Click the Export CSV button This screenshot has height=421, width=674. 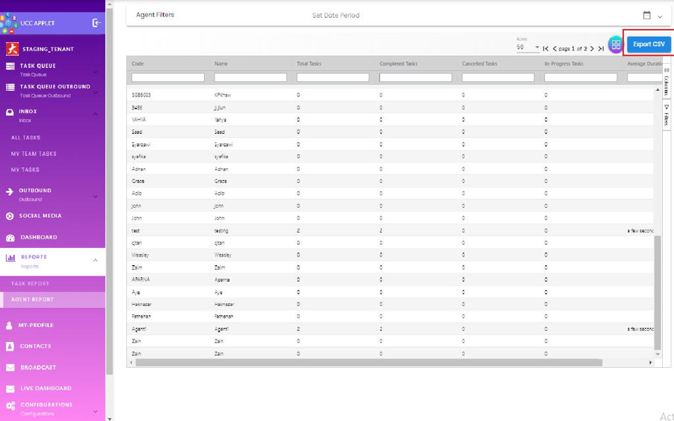tap(648, 44)
